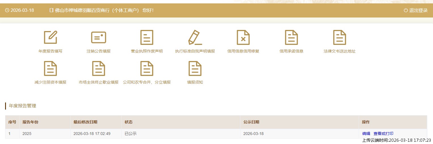Viewport: 433px width, 144px height.
Task: Select the 已公示 status cell
Action: pos(131,134)
